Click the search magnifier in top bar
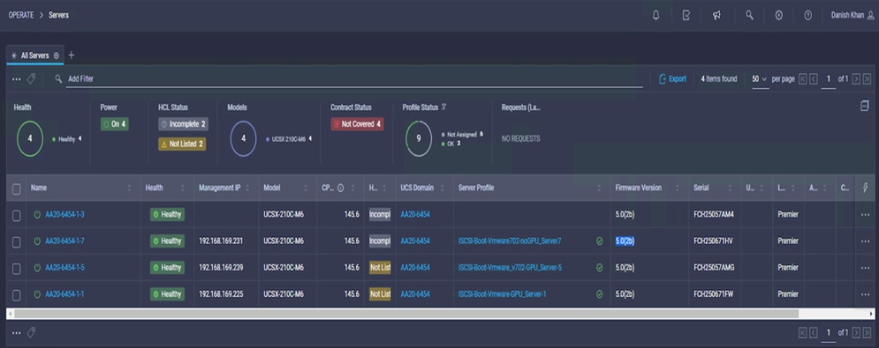The height and width of the screenshot is (348, 879). 749,15
